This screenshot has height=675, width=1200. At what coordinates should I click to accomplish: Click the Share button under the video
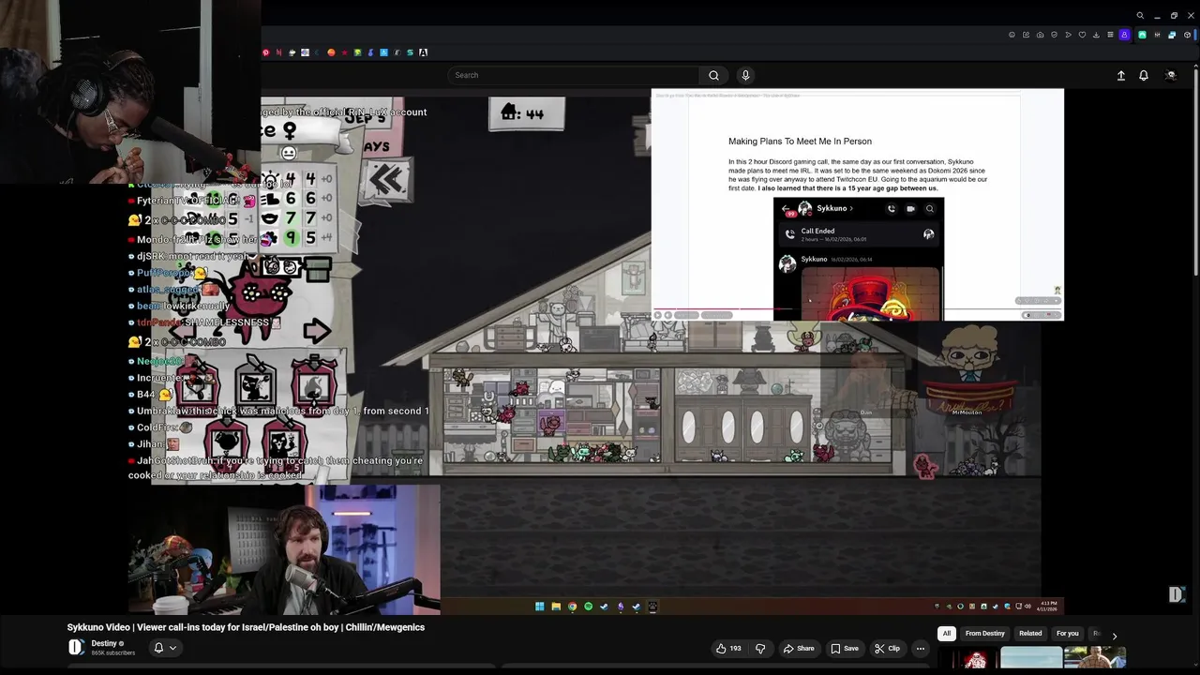click(799, 648)
